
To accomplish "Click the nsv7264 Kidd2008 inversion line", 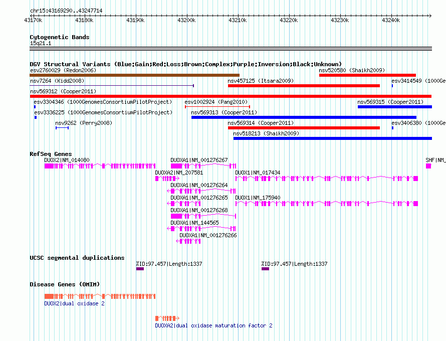I will tap(112, 85).
